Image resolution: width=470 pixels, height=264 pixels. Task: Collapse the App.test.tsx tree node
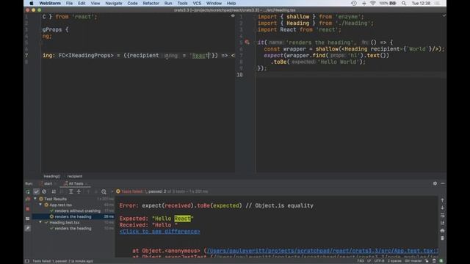pyautogui.click(x=40, y=205)
